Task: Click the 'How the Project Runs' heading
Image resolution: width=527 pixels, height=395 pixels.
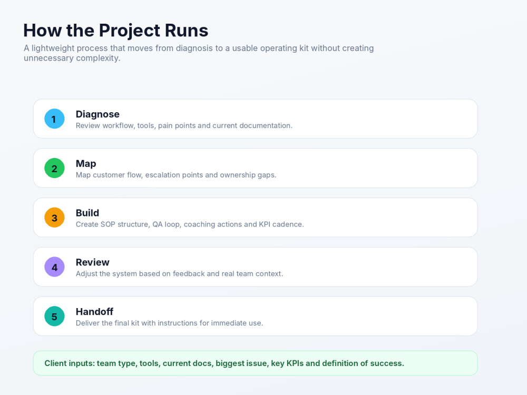Action: tap(115, 30)
